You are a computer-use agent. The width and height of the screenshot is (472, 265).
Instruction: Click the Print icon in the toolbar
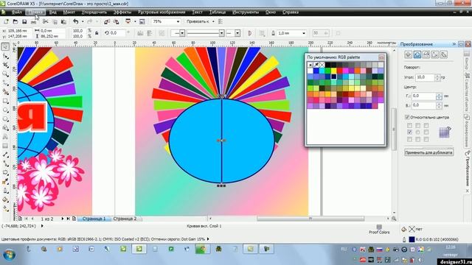[33, 22]
